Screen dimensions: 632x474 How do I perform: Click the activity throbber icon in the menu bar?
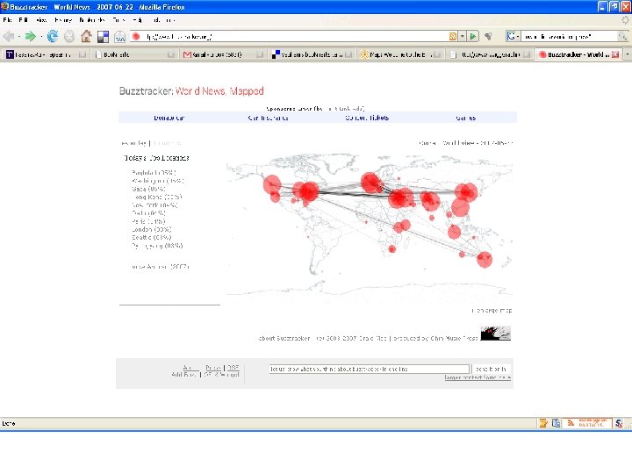[x=625, y=19]
